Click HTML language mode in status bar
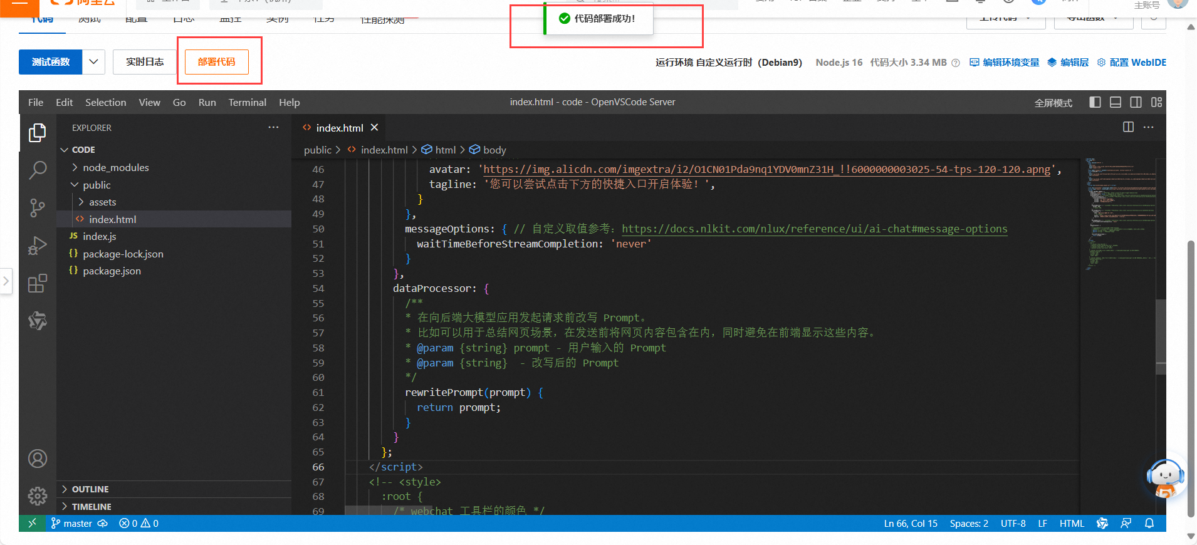Screen dimensions: 1197x545 (1072, 523)
